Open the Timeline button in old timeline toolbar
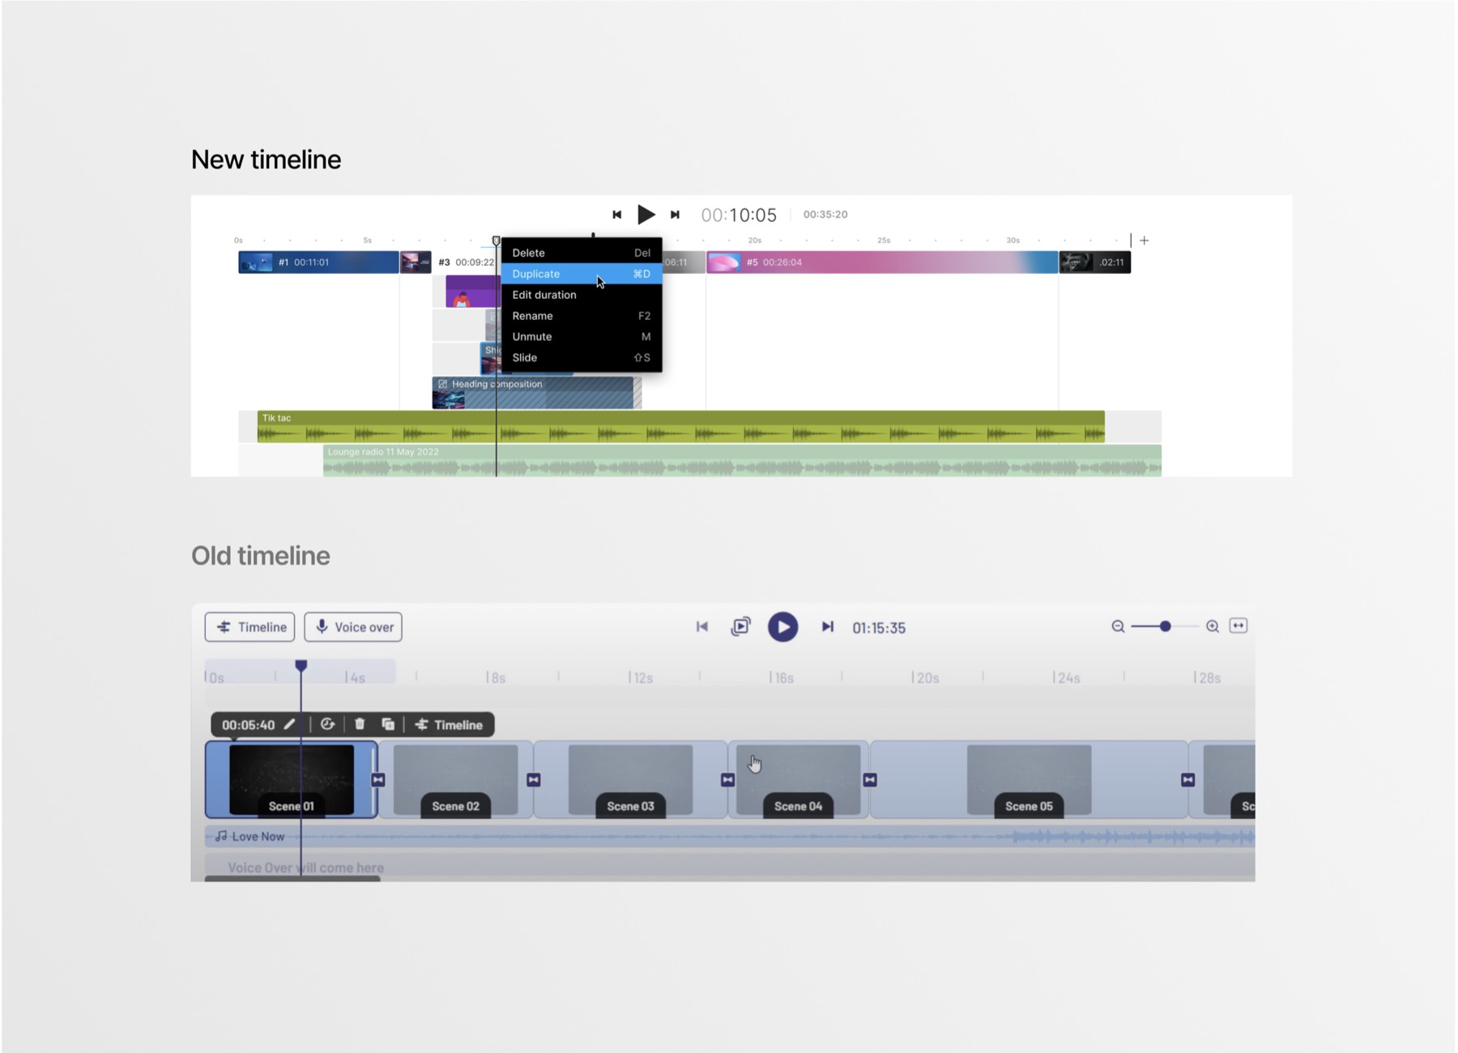Image resolution: width=1458 pixels, height=1053 pixels. tap(249, 627)
